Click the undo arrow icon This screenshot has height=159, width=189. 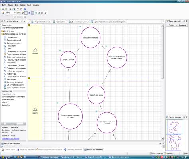click(x=18, y=9)
